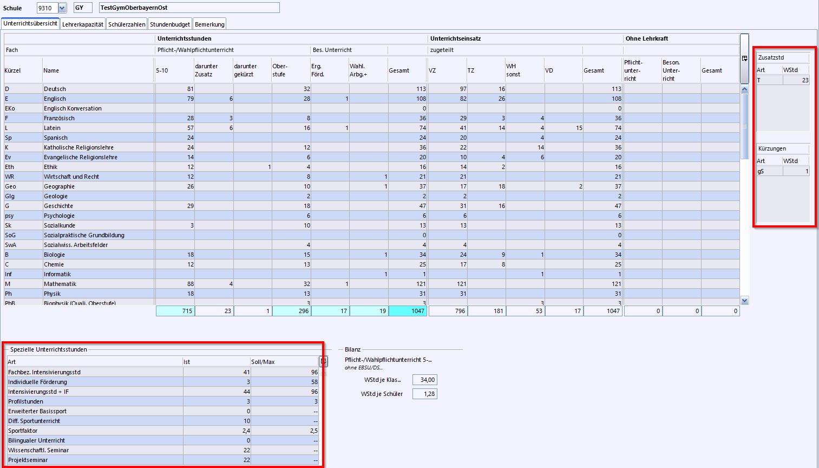Click the darunter gekürzt column header

tap(252, 70)
